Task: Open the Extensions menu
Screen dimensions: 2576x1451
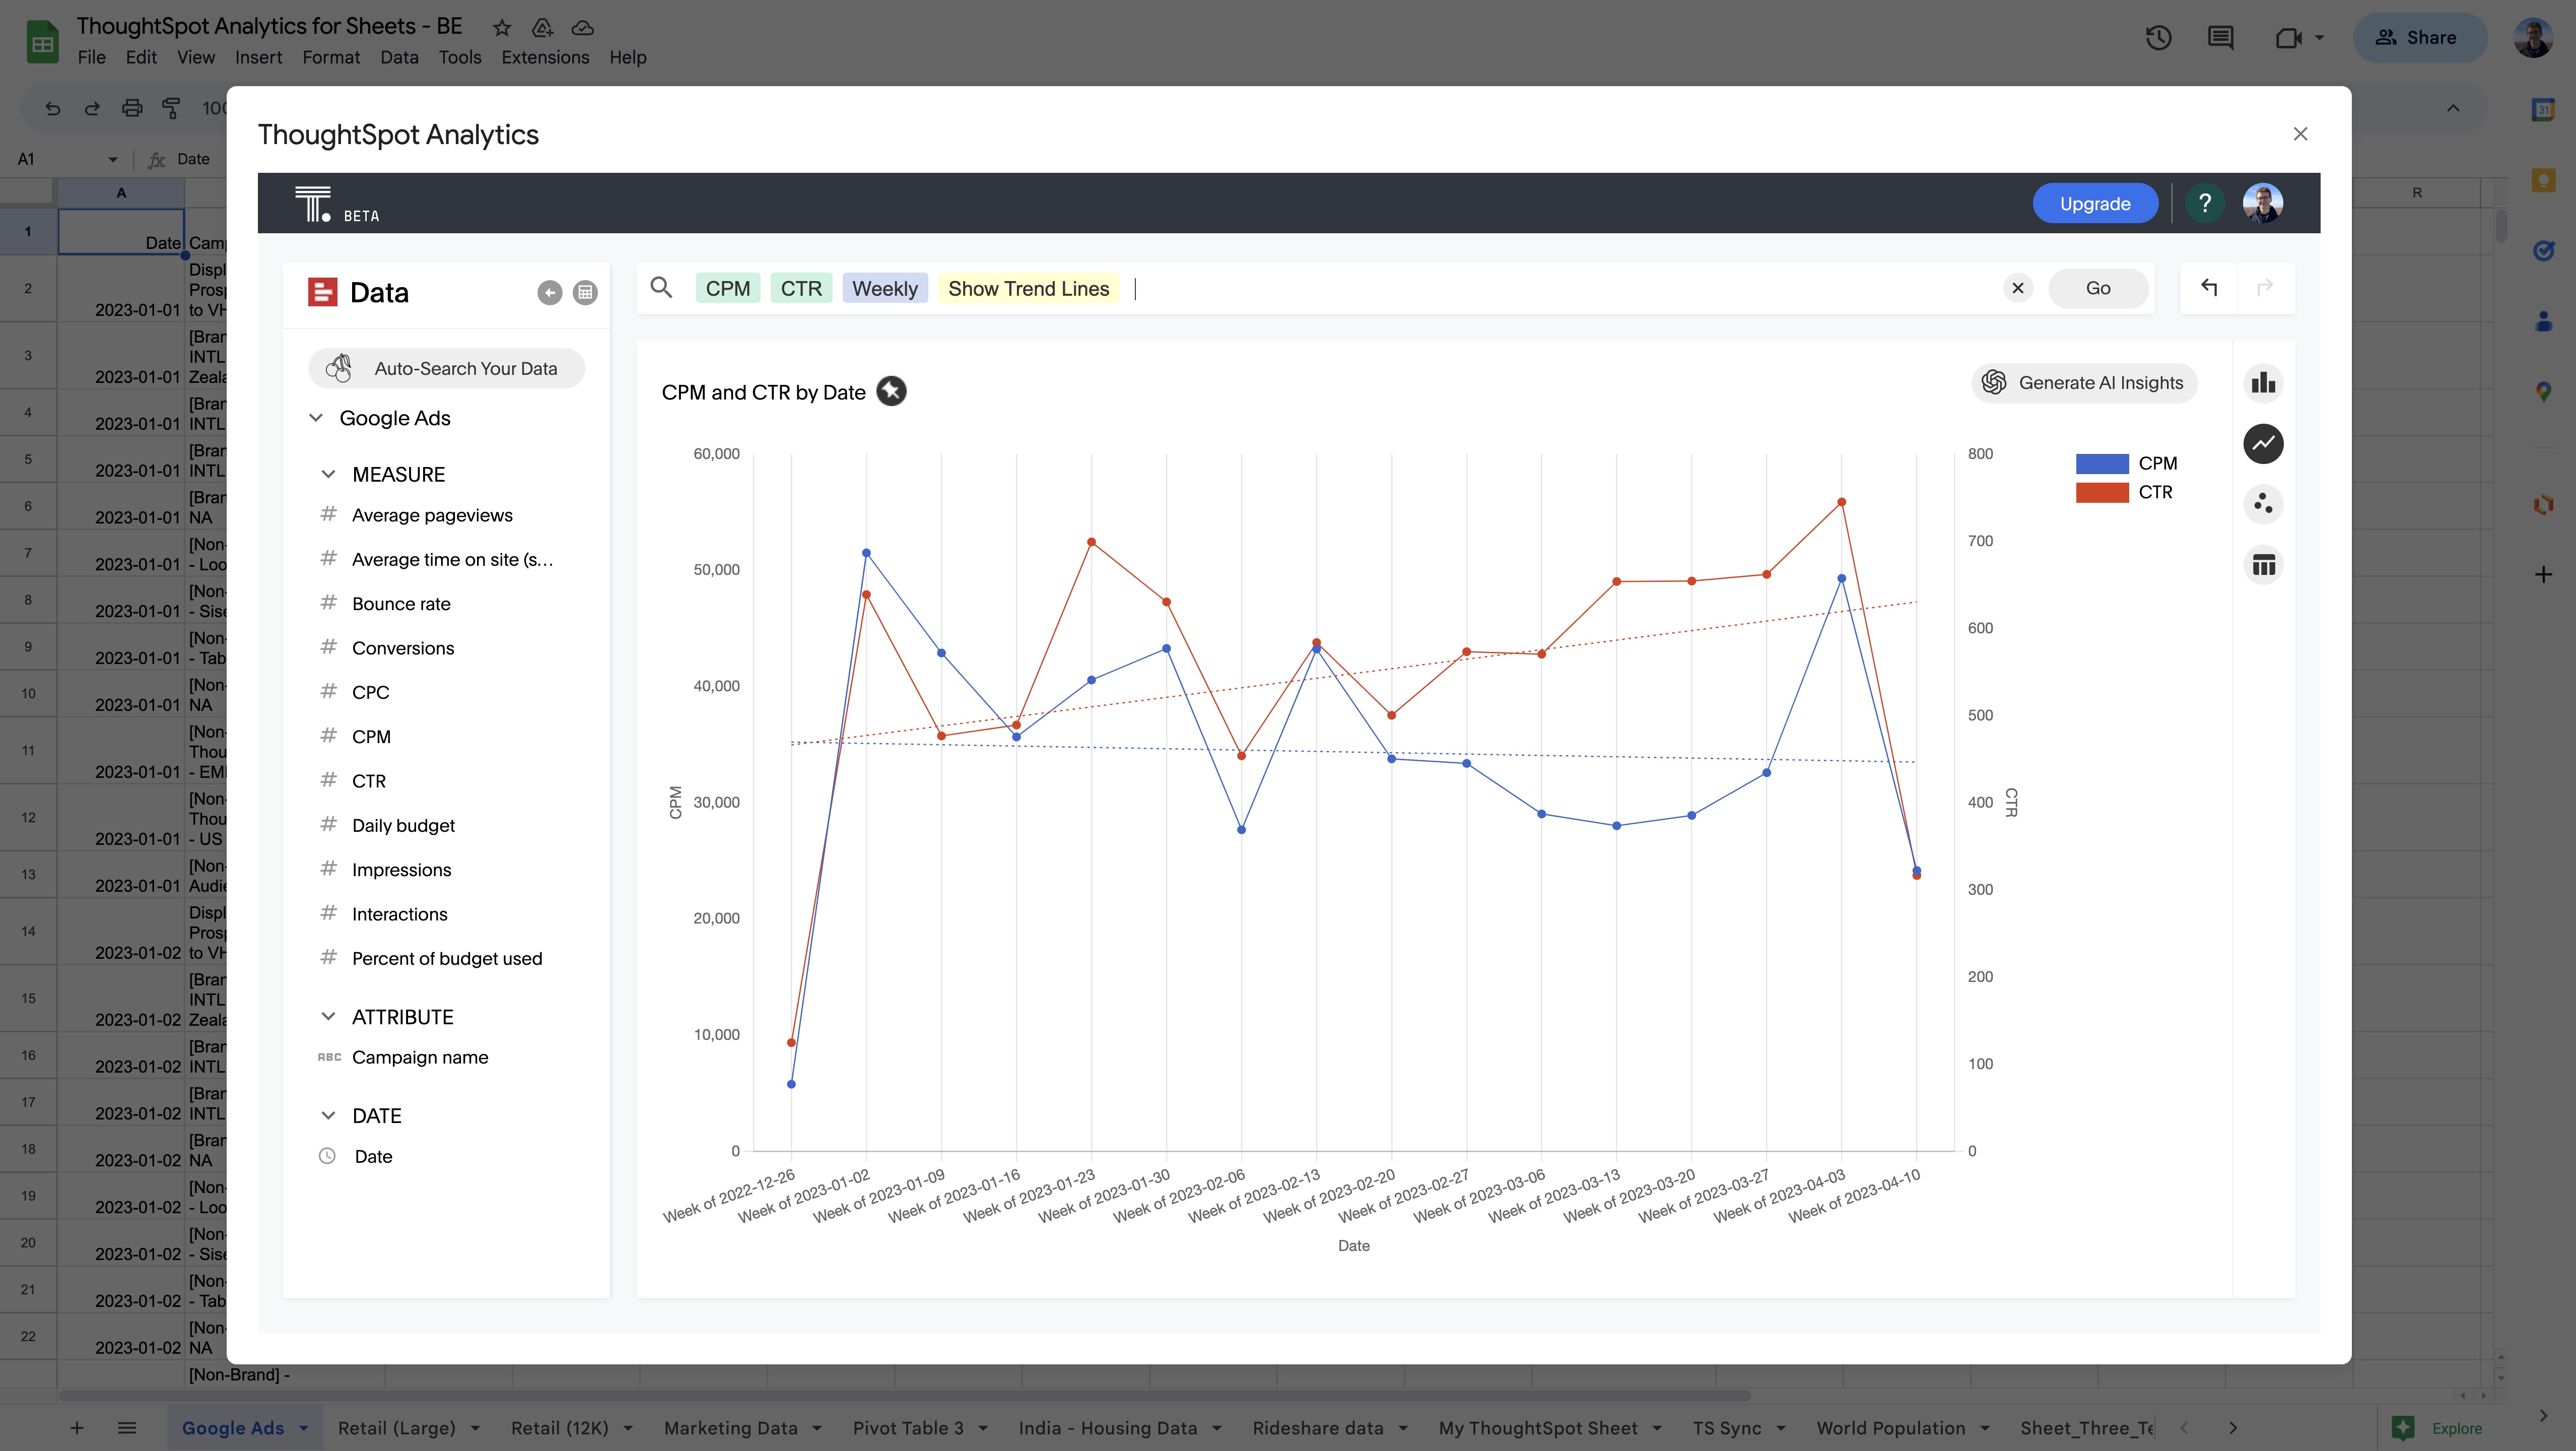Action: tap(545, 57)
